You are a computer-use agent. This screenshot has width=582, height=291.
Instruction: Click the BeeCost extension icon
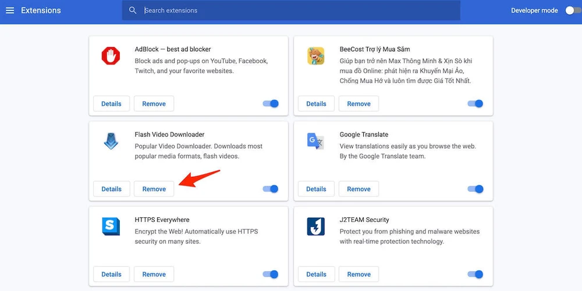[315, 56]
